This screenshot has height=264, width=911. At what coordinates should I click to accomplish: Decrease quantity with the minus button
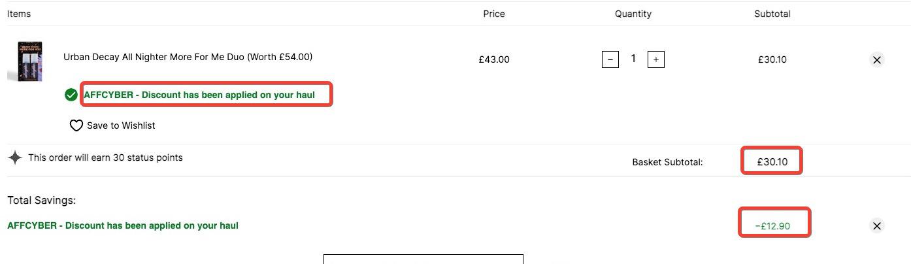pyautogui.click(x=610, y=59)
